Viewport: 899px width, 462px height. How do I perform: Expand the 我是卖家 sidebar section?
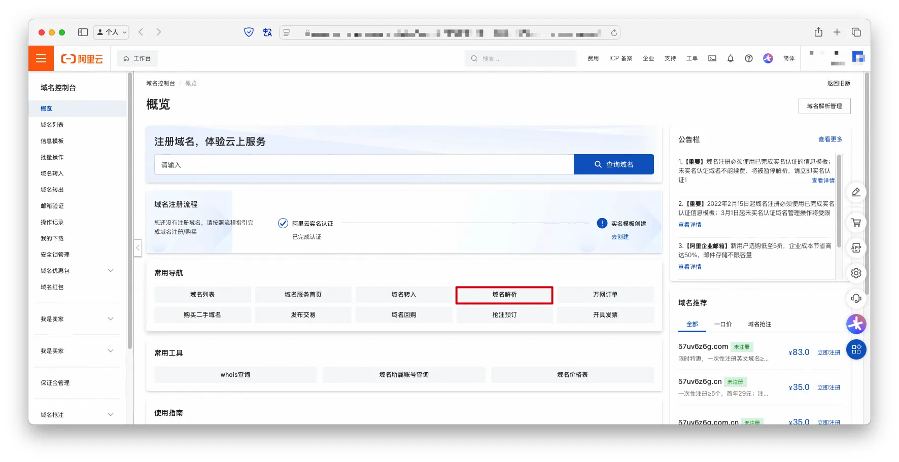(111, 319)
